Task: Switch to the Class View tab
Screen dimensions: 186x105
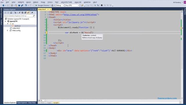Action: [x=32, y=103]
